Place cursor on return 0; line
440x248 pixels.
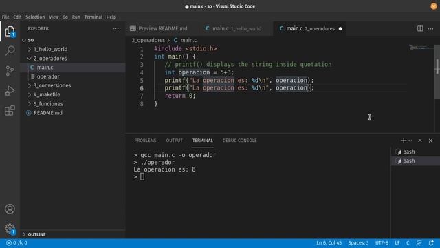180,96
